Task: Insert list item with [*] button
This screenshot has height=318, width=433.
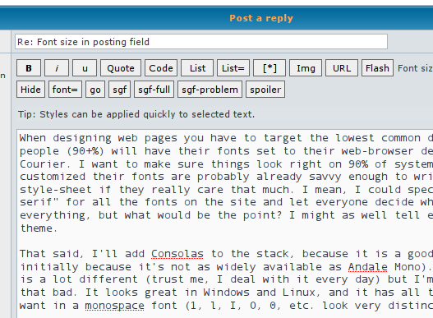Action: 269,68
